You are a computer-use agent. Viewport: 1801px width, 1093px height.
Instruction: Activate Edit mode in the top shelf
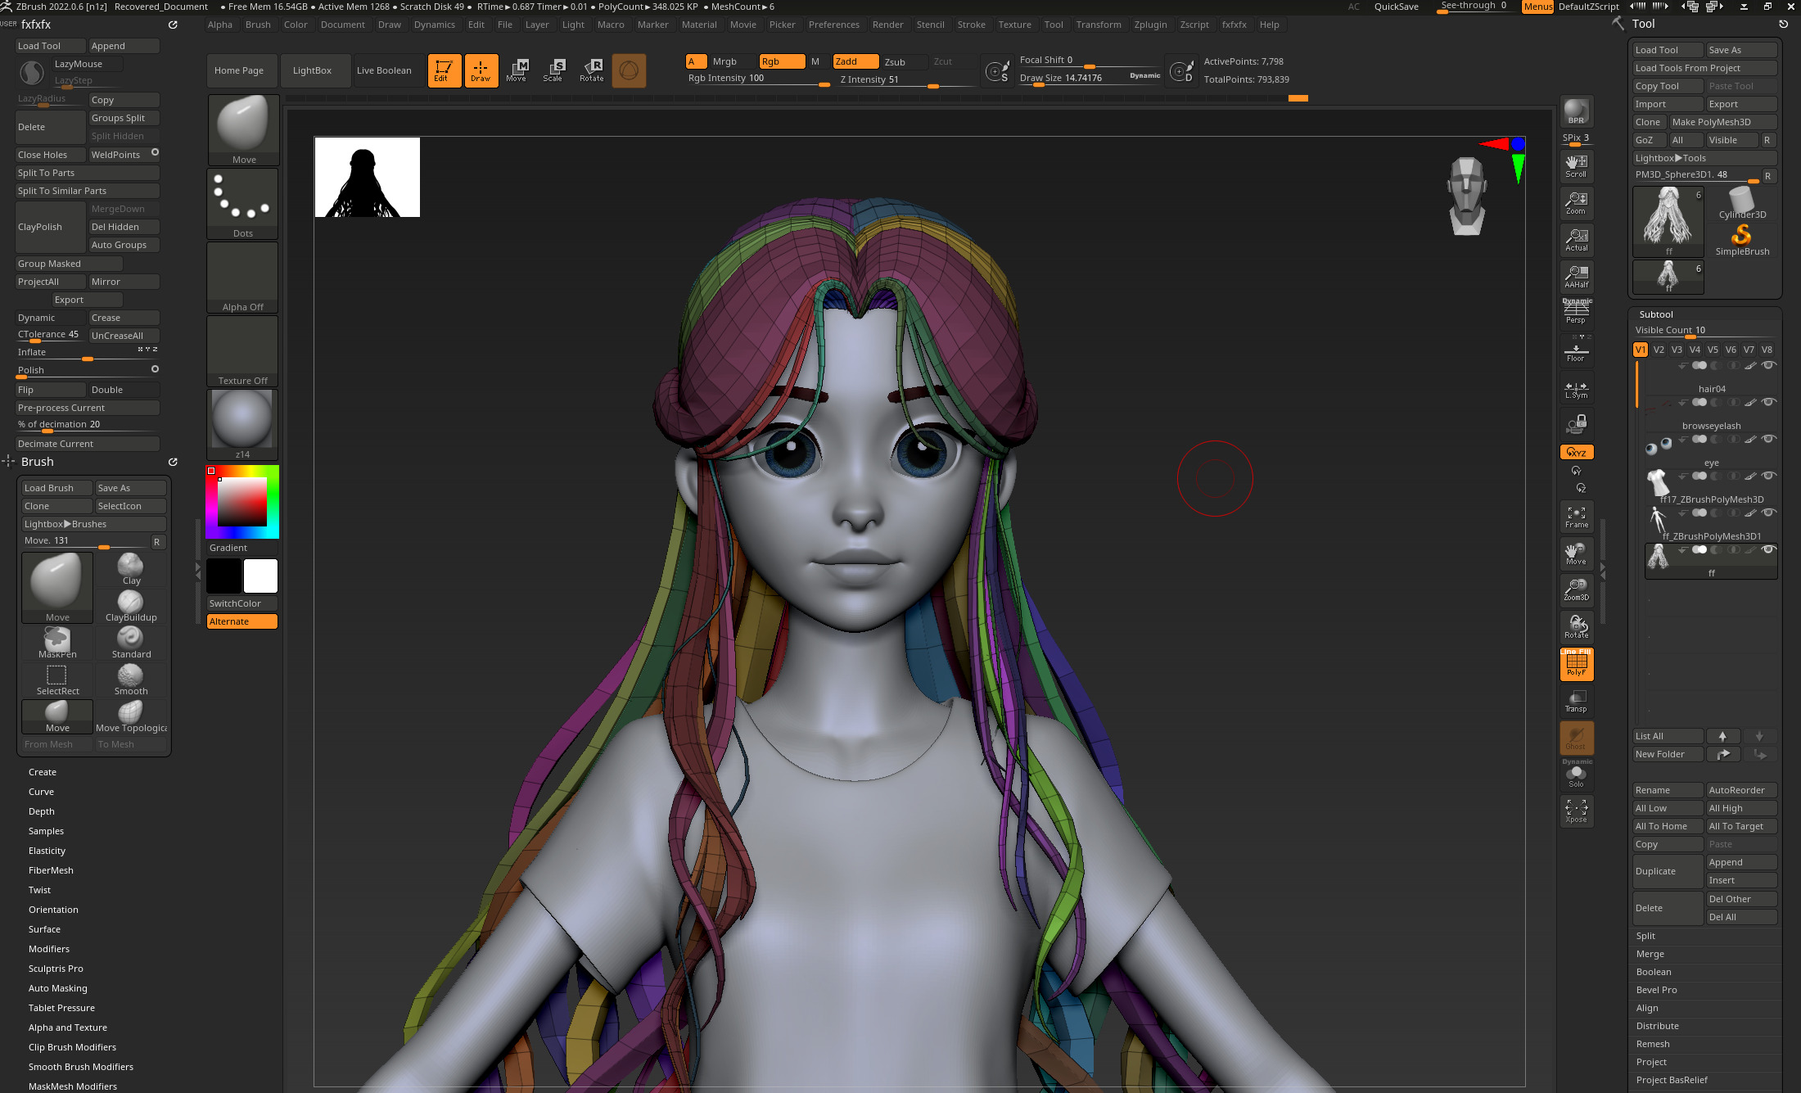[x=445, y=70]
